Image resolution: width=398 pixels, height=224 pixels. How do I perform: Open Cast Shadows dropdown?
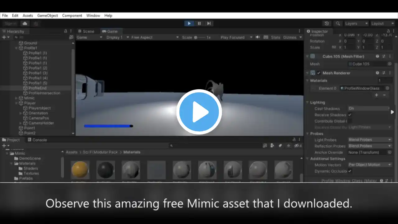[x=369, y=109]
